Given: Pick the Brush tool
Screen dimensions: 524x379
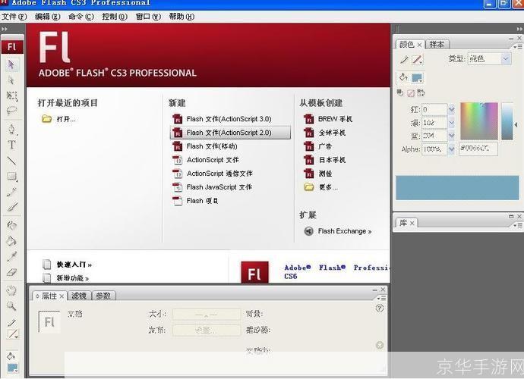Looking at the screenshot, I should (x=11, y=207).
